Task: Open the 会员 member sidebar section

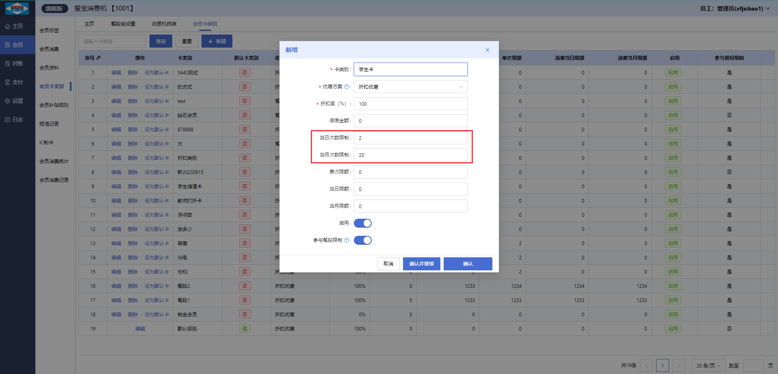Action: point(17,45)
